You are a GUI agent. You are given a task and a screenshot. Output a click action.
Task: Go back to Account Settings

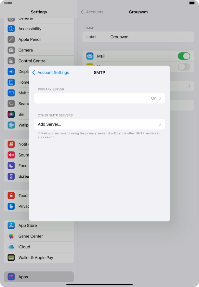[51, 73]
